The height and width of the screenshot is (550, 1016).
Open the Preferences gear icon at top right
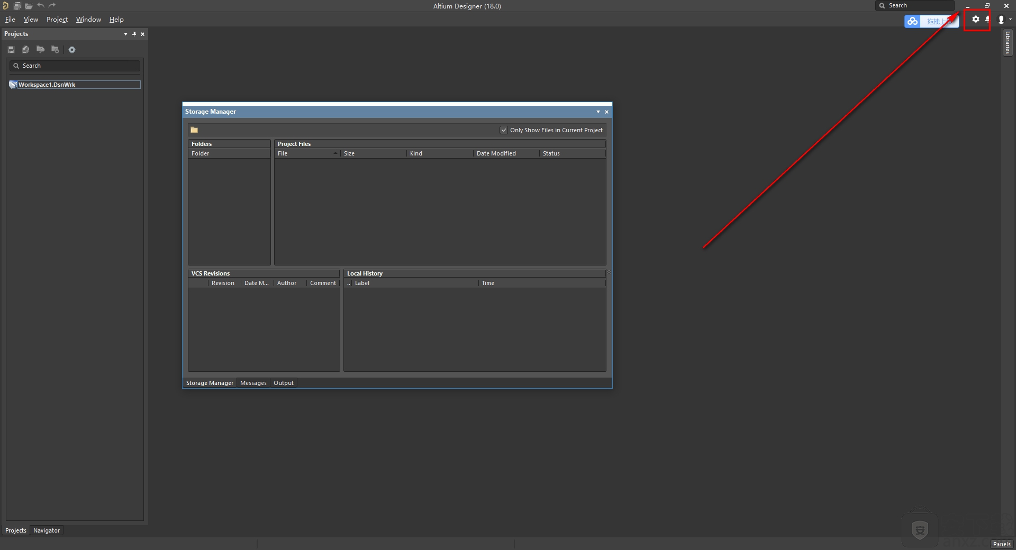(x=976, y=20)
